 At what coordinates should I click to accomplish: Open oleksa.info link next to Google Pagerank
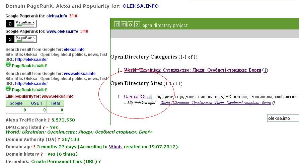click(57, 16)
